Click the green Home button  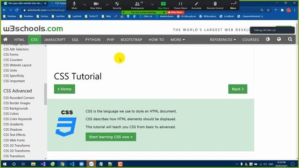pyautogui.click(x=64, y=89)
